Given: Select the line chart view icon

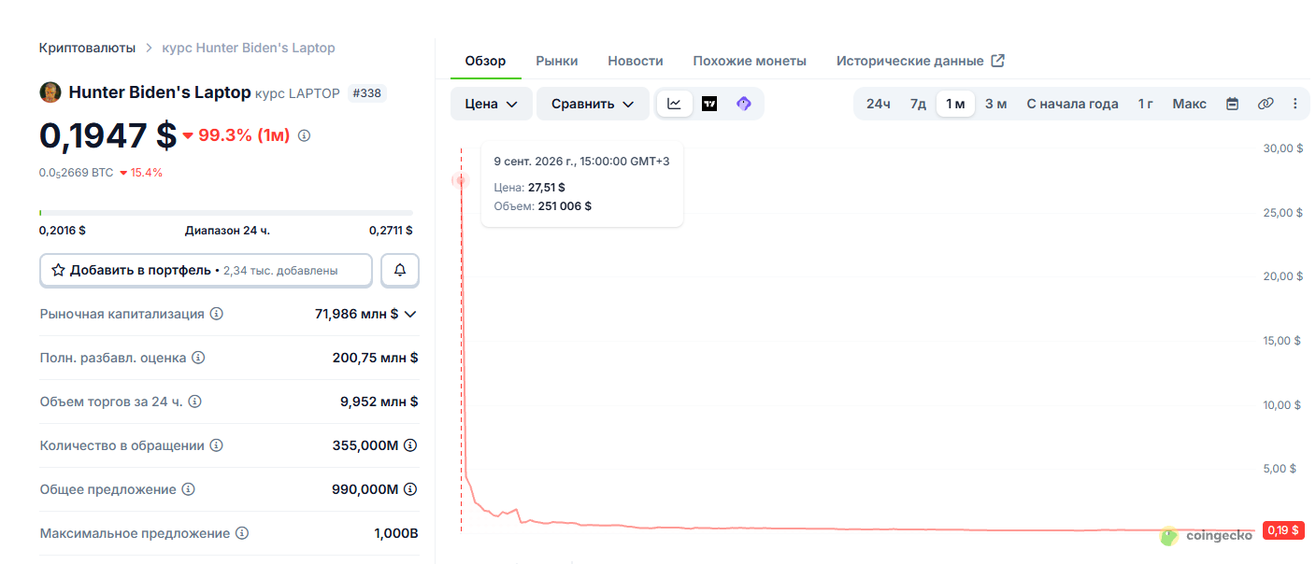Looking at the screenshot, I should (675, 104).
